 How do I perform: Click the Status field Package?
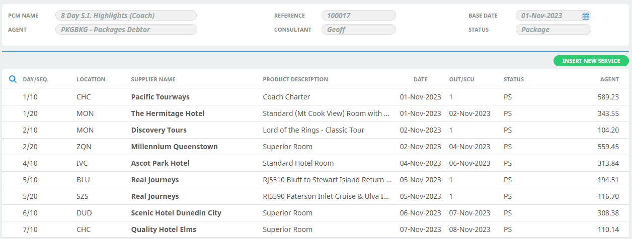[x=554, y=30]
